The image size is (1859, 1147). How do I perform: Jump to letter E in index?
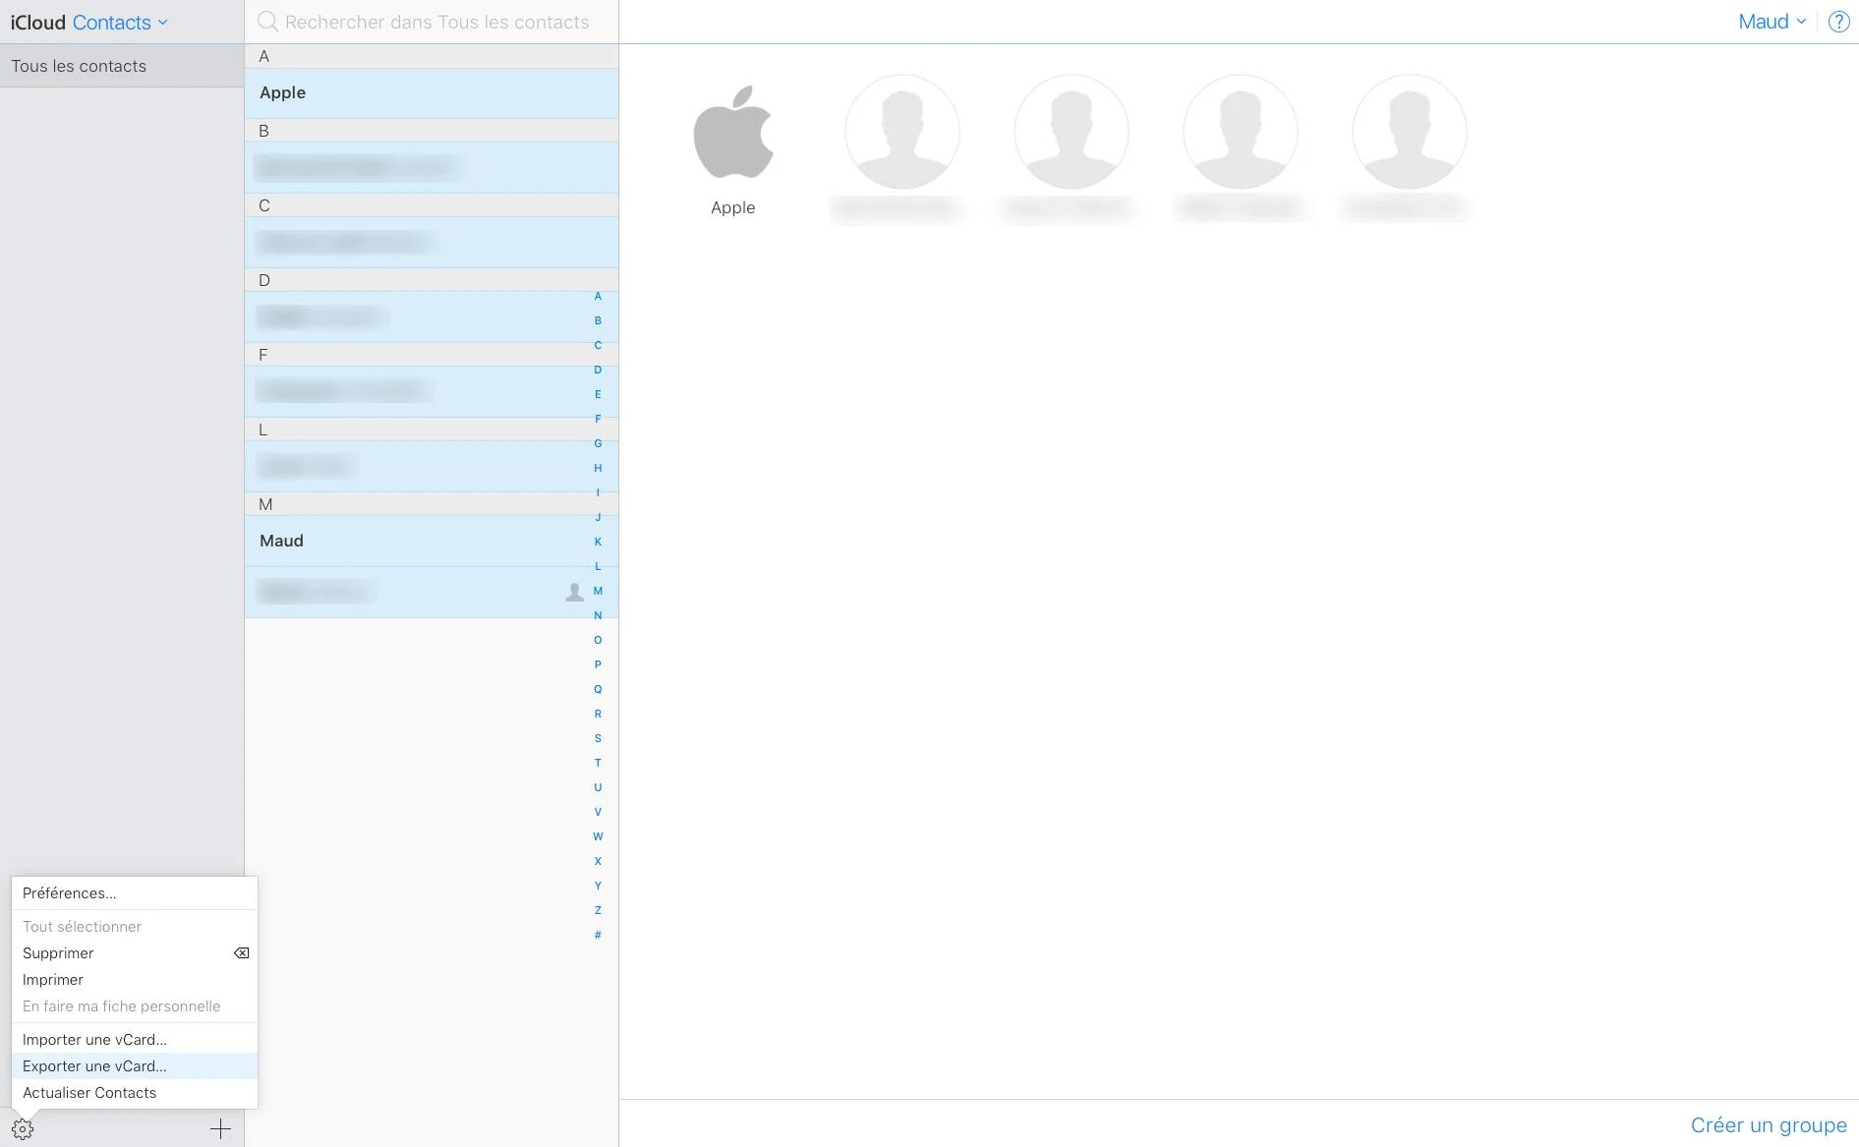point(598,394)
